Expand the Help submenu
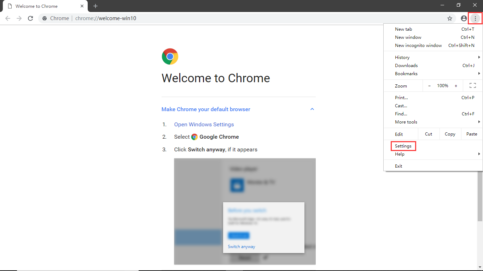 click(x=433, y=154)
